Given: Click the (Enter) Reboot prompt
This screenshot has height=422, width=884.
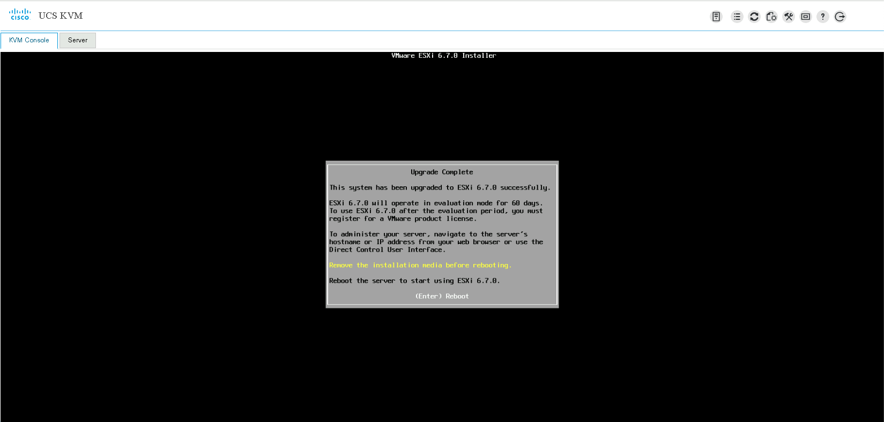Looking at the screenshot, I should click(x=442, y=296).
